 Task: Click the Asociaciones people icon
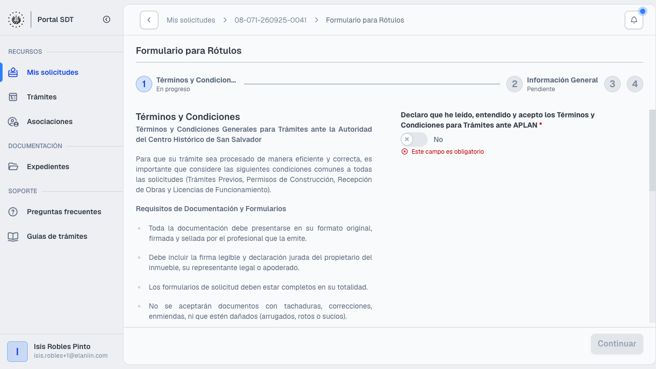(x=13, y=121)
